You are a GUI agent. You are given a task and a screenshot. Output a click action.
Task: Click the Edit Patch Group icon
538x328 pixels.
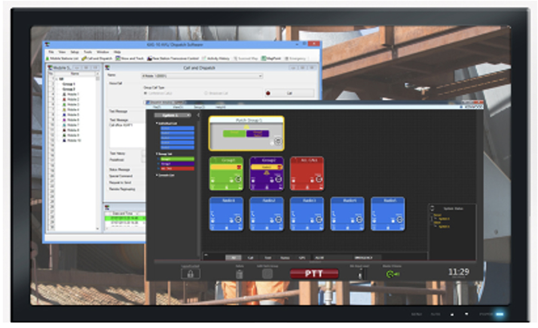pyautogui.click(x=267, y=274)
